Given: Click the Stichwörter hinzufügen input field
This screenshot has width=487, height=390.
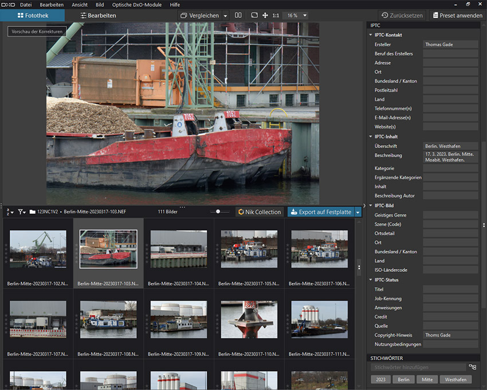Looking at the screenshot, I should pyautogui.click(x=418, y=367).
